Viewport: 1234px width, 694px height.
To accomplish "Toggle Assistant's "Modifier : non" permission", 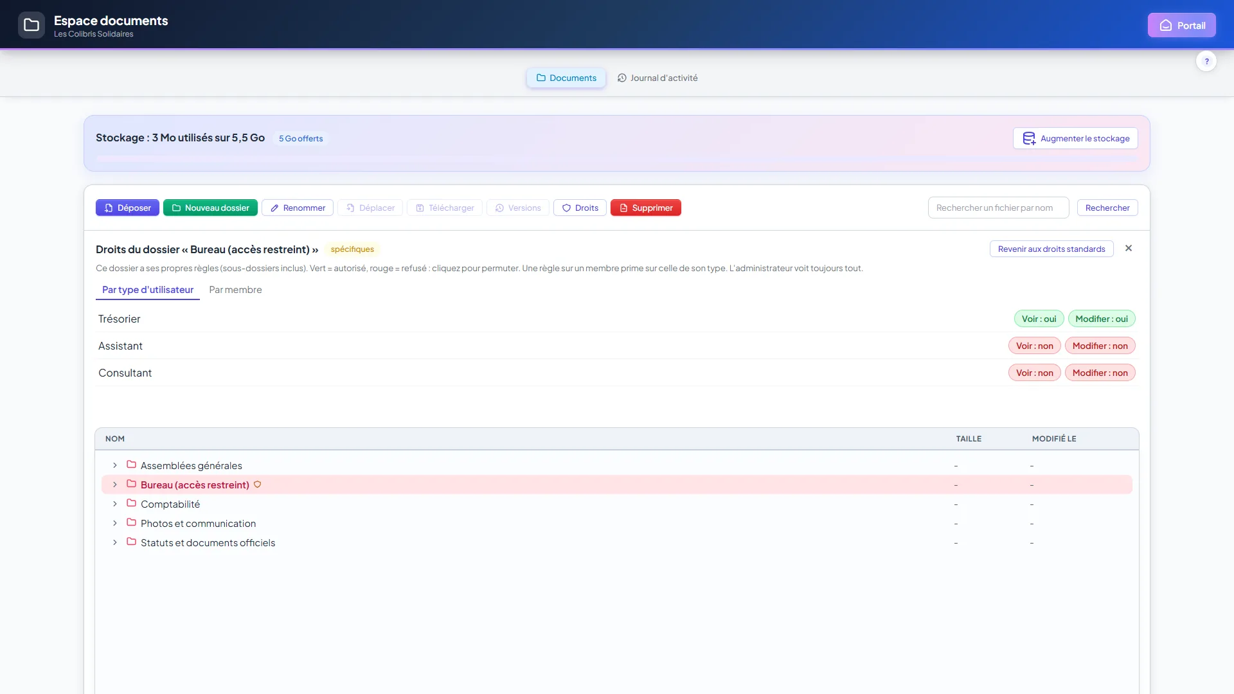I will (1100, 346).
